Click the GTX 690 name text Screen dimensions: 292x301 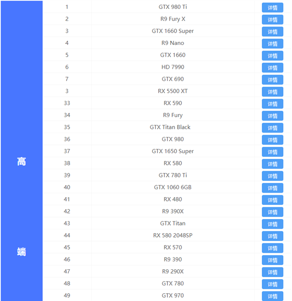click(173, 79)
